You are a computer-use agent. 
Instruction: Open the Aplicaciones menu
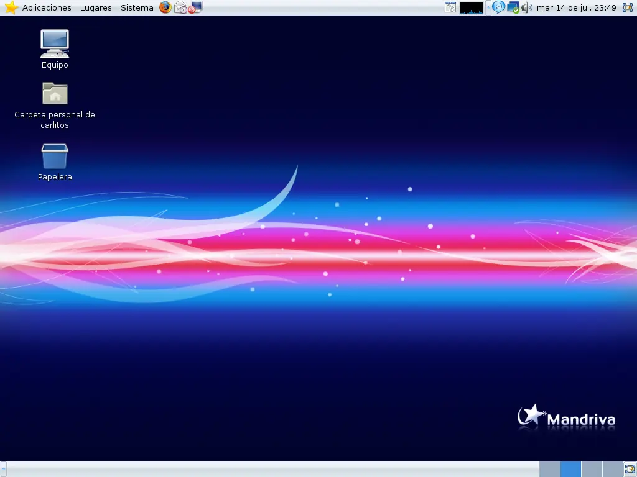(x=47, y=7)
